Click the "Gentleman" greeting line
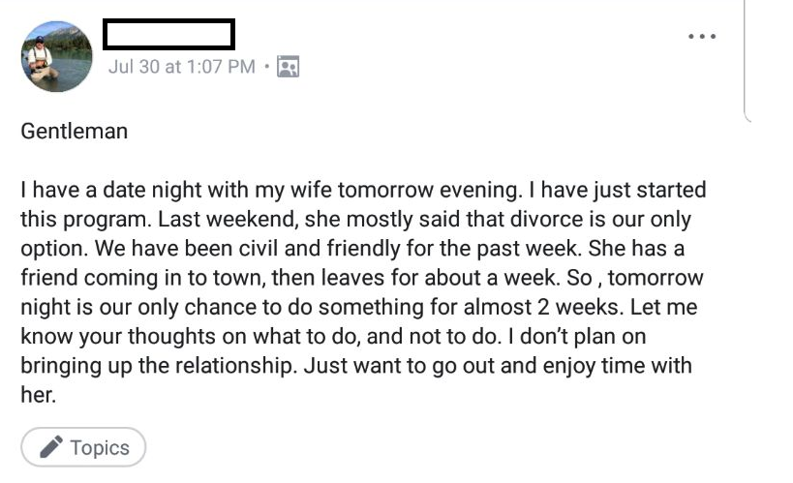 click(75, 131)
